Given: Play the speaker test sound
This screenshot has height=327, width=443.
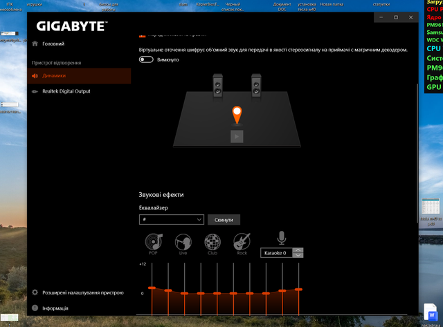Looking at the screenshot, I should pos(237,137).
